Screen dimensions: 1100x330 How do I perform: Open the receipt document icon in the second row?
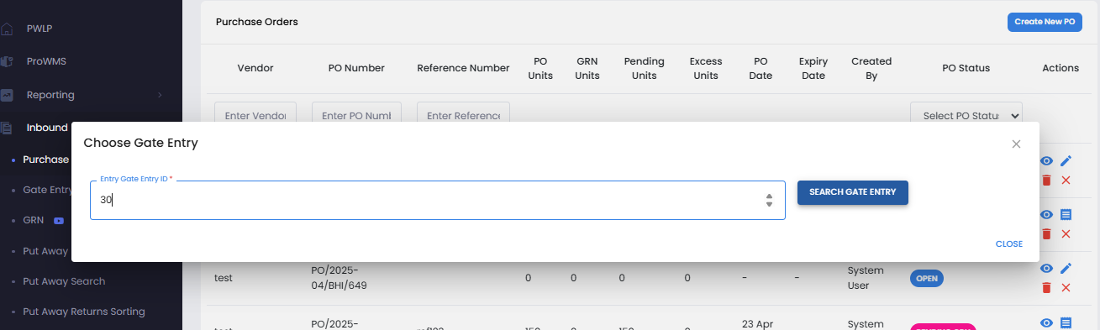pyautogui.click(x=1066, y=214)
